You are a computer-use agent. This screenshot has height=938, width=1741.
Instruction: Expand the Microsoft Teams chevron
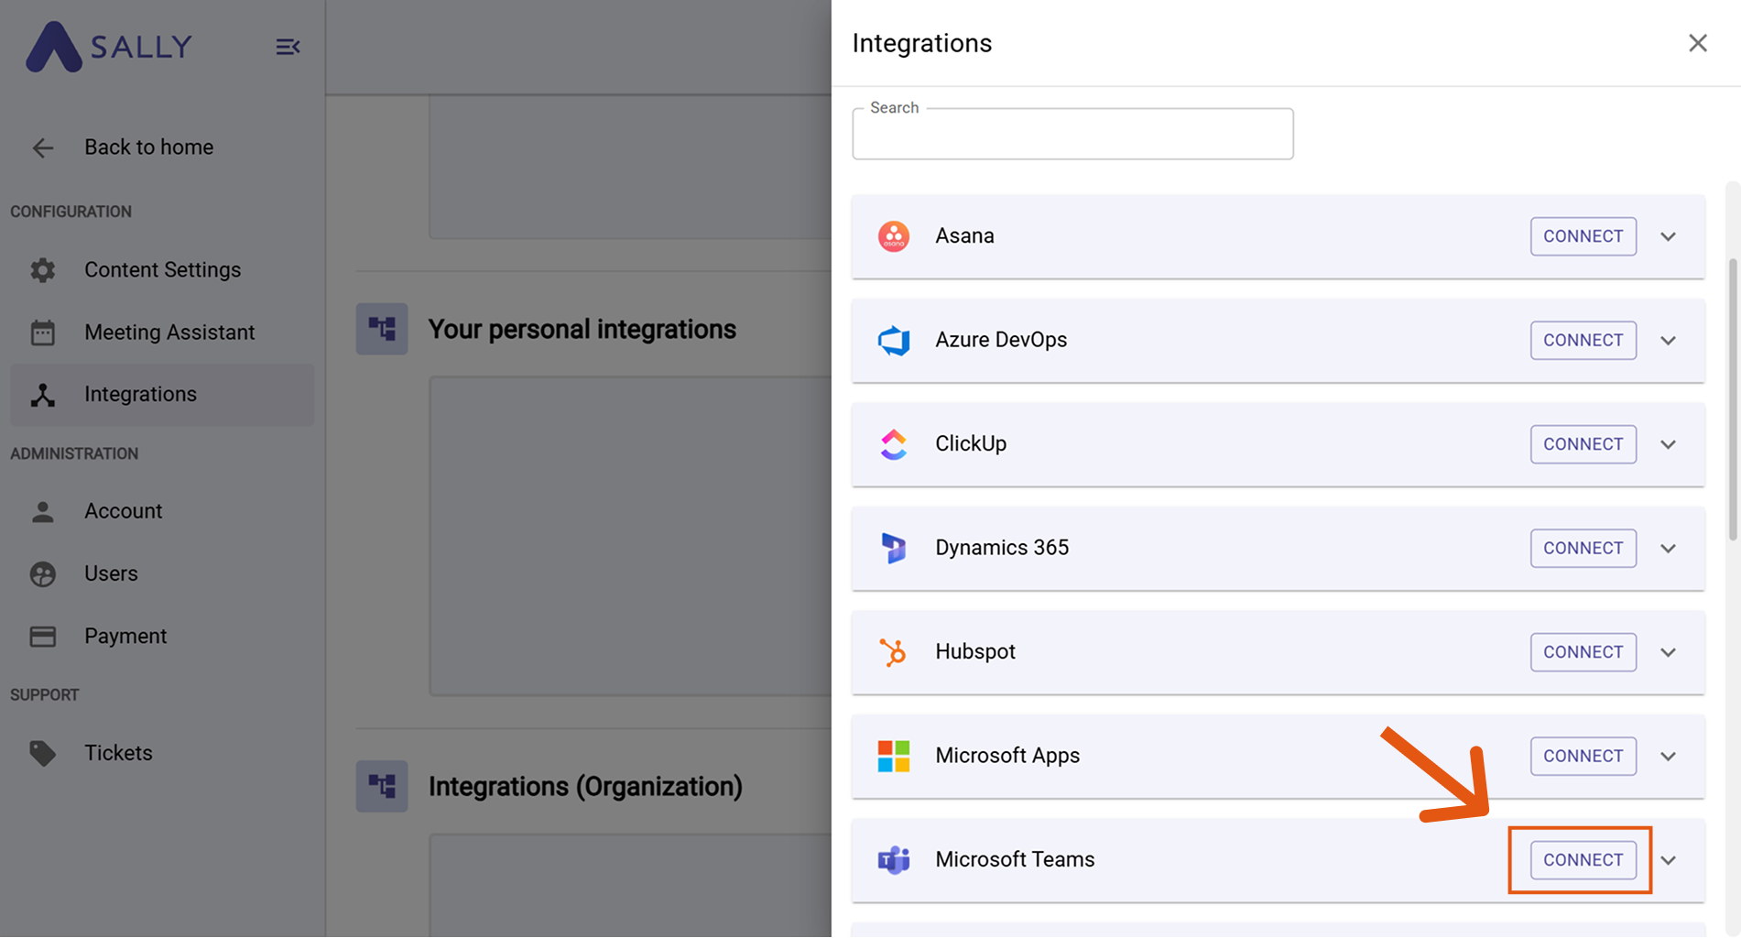click(x=1669, y=860)
